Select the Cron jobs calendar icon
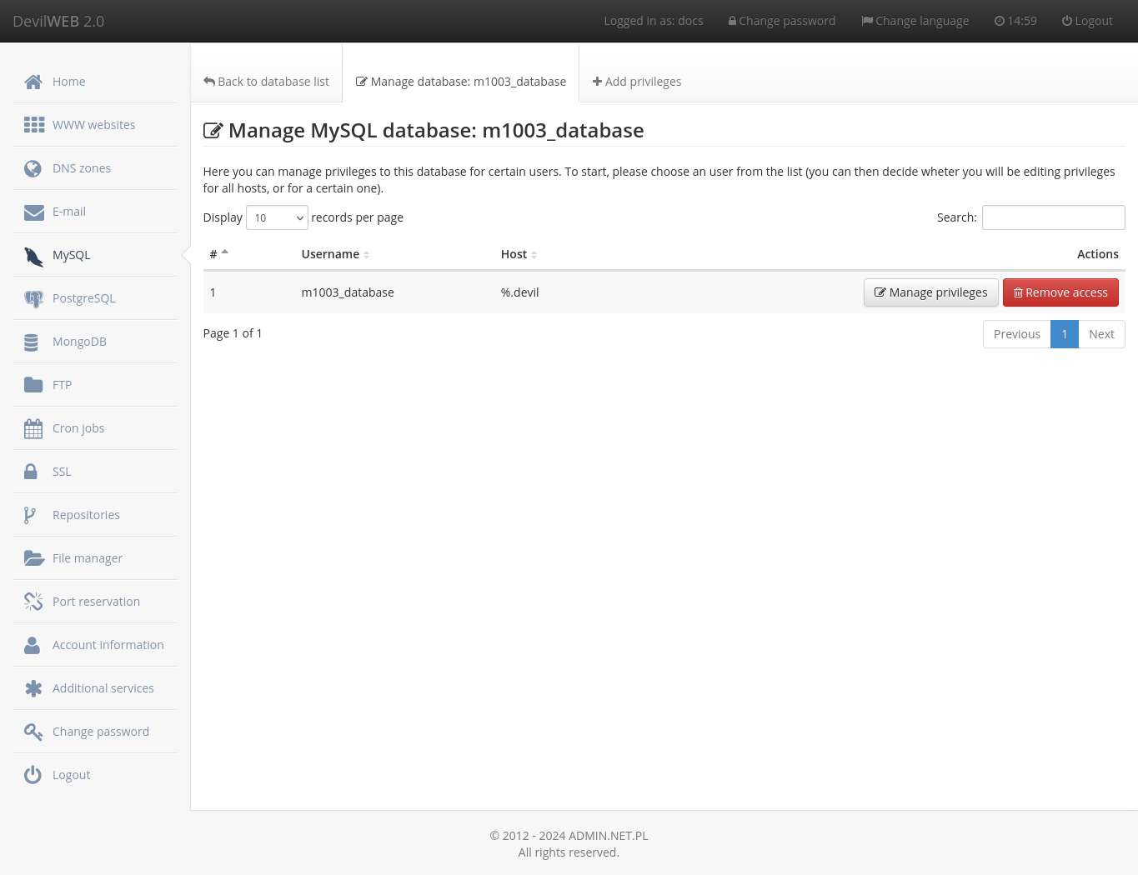The image size is (1138, 875). (x=33, y=428)
